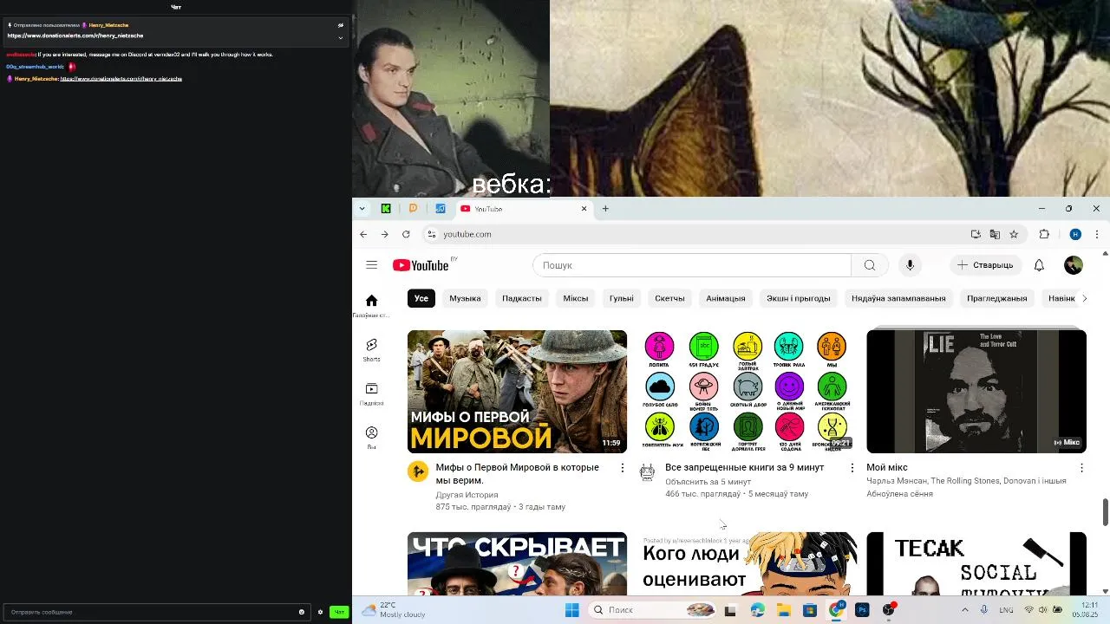Switch to the orange P pinned tab

click(x=413, y=208)
